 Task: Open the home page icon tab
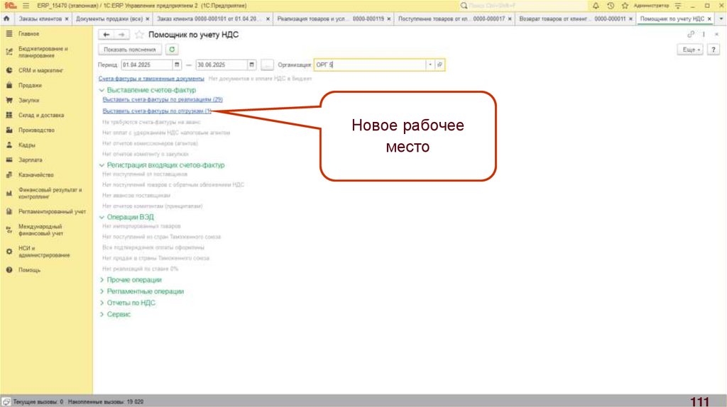click(6, 18)
